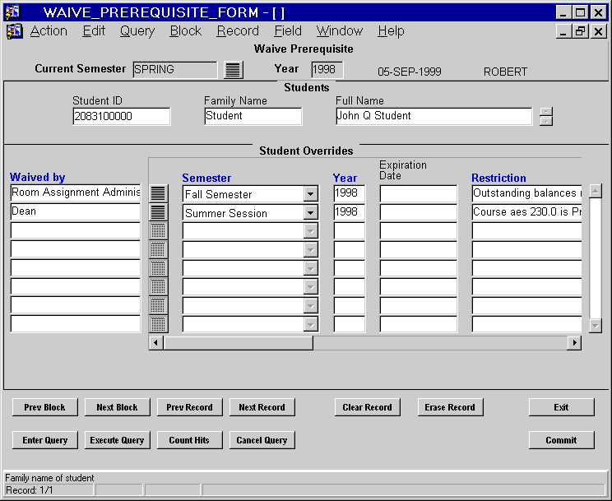Click vertical scrollbar down arrow in overrides
Image resolution: width=612 pixels, height=501 pixels.
(x=595, y=325)
